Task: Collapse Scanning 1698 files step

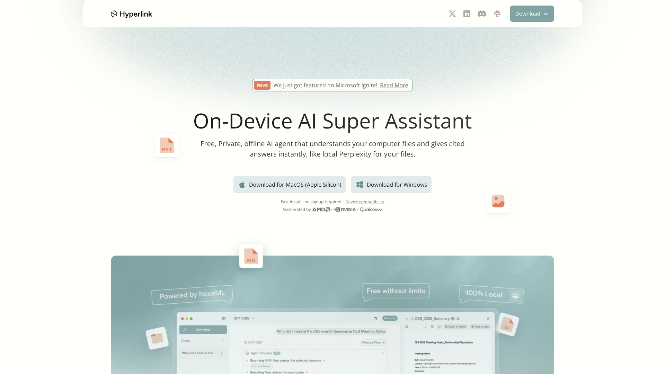Action: coord(324,360)
